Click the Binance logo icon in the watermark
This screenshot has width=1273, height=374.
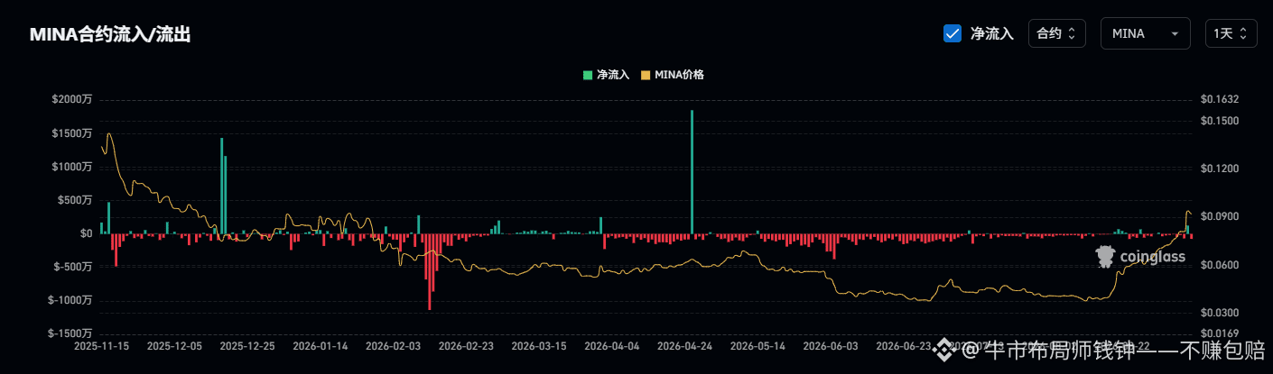coord(943,349)
